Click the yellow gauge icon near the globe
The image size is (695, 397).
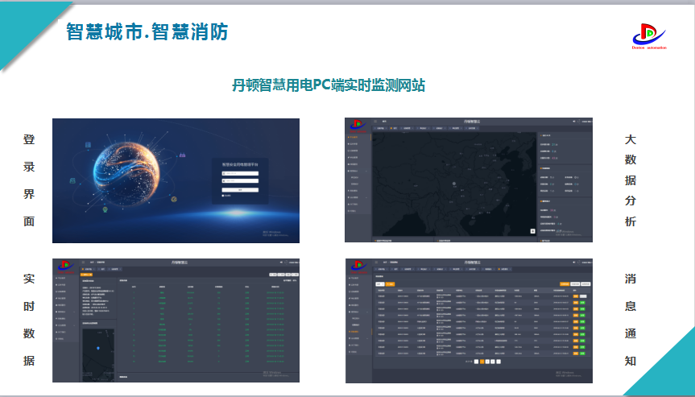tap(174, 200)
